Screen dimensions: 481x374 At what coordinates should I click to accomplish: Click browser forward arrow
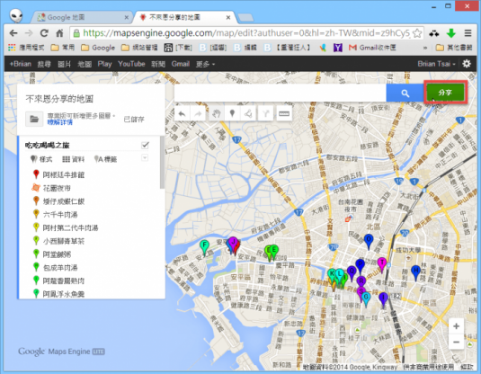tap(29, 33)
